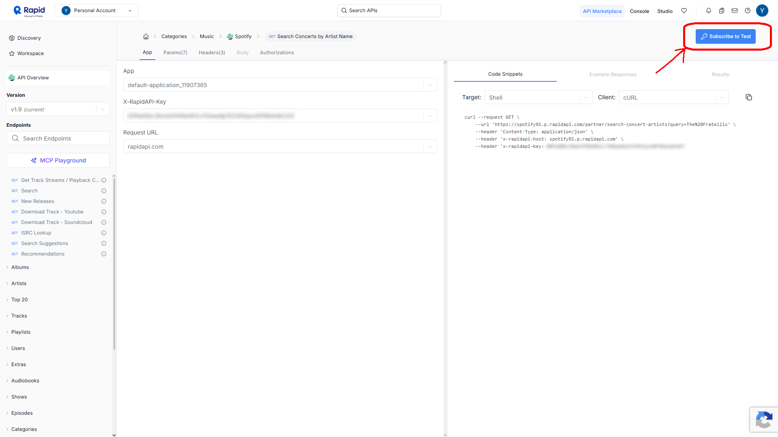Open the Search endpoint
Viewport: 778px width, 437px height.
(29, 191)
